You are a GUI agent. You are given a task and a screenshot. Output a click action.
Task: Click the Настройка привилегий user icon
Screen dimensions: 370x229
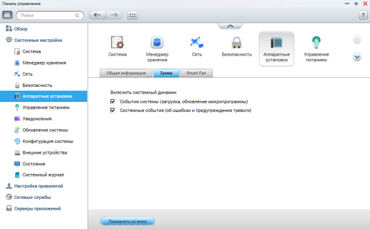click(9, 186)
